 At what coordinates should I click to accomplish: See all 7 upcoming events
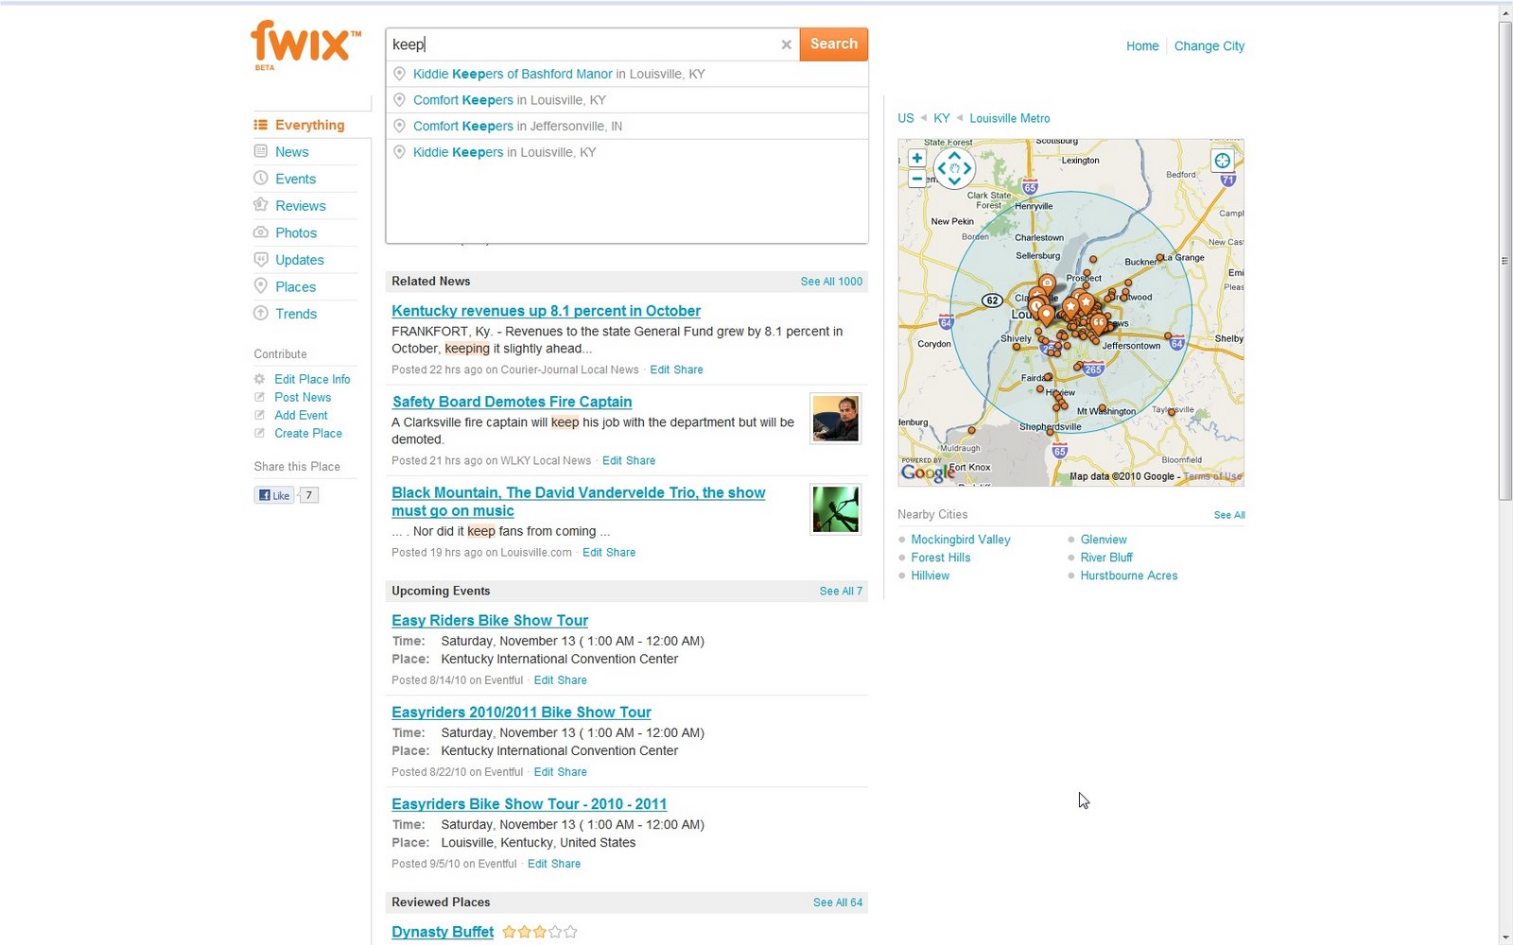[841, 592]
